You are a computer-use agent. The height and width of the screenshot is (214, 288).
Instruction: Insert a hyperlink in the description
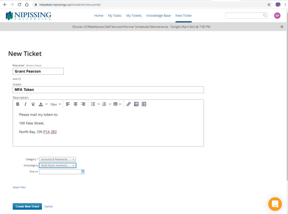128,104
